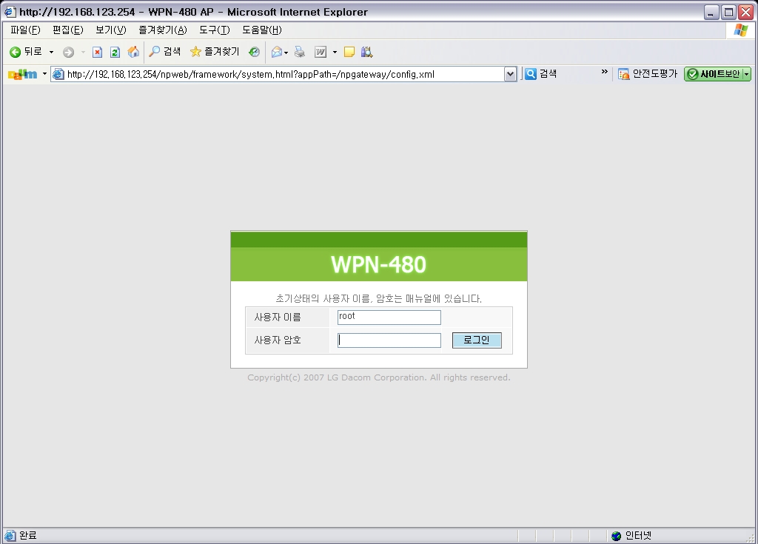This screenshot has width=758, height=544.
Task: Click the 완료 status bar page icon
Action: [x=10, y=535]
